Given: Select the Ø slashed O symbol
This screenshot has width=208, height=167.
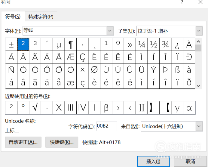Looking at the screenshot, I should tap(94, 70).
